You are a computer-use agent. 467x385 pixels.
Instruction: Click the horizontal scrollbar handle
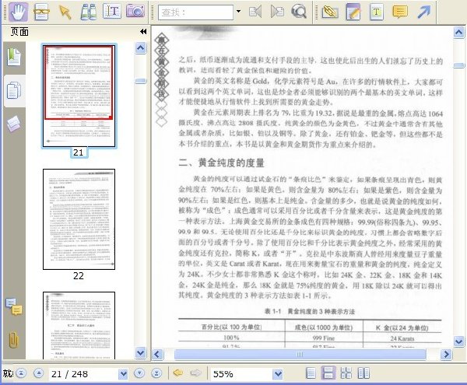pyautogui.click(x=300, y=355)
